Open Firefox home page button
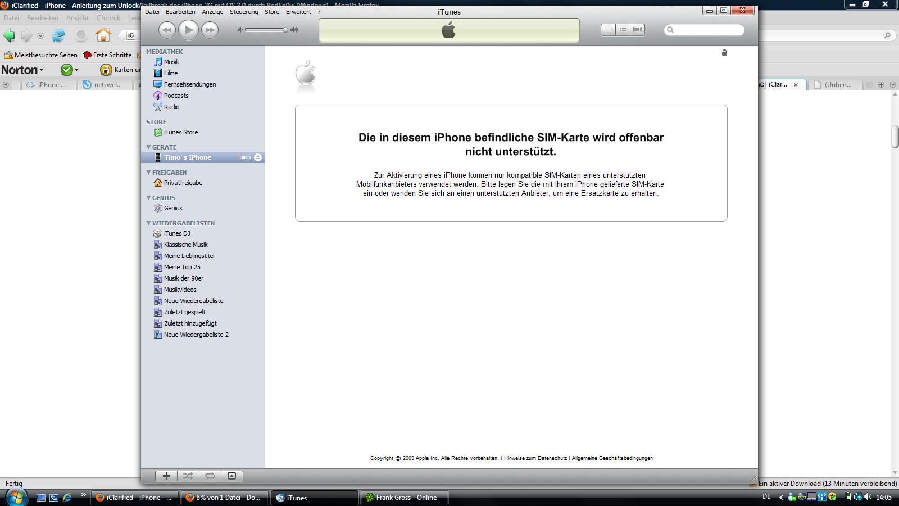The width and height of the screenshot is (899, 506). [103, 35]
